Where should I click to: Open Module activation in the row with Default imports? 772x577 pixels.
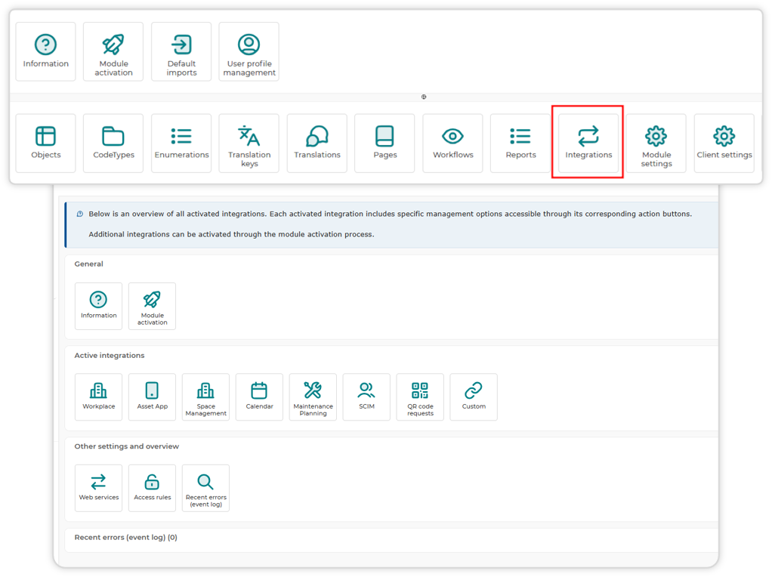coord(113,51)
